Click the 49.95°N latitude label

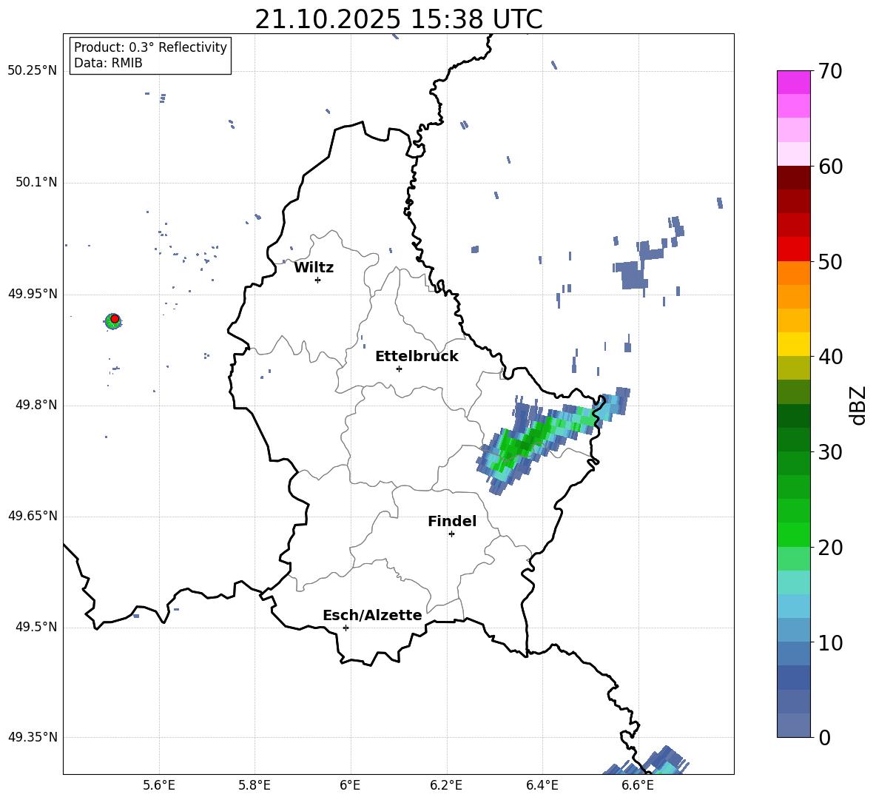(x=33, y=294)
